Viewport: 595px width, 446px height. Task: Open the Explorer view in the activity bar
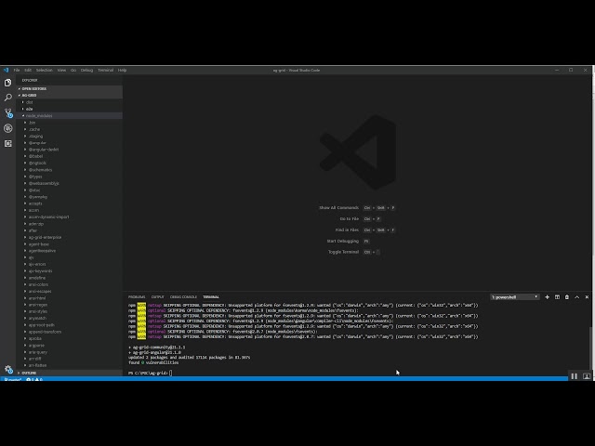pos(8,83)
